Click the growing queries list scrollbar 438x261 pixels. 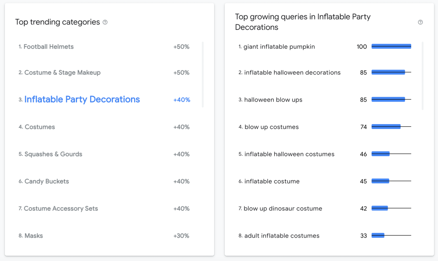pyautogui.click(x=423, y=75)
